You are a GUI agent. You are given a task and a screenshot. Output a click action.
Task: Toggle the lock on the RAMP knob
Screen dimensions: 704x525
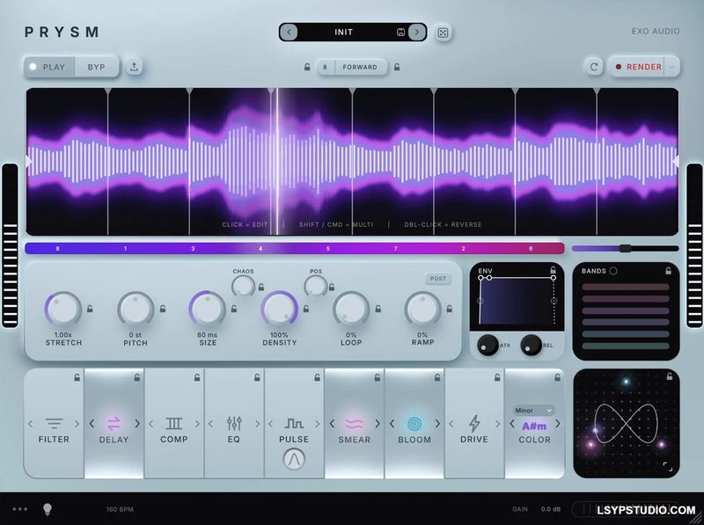(x=450, y=309)
